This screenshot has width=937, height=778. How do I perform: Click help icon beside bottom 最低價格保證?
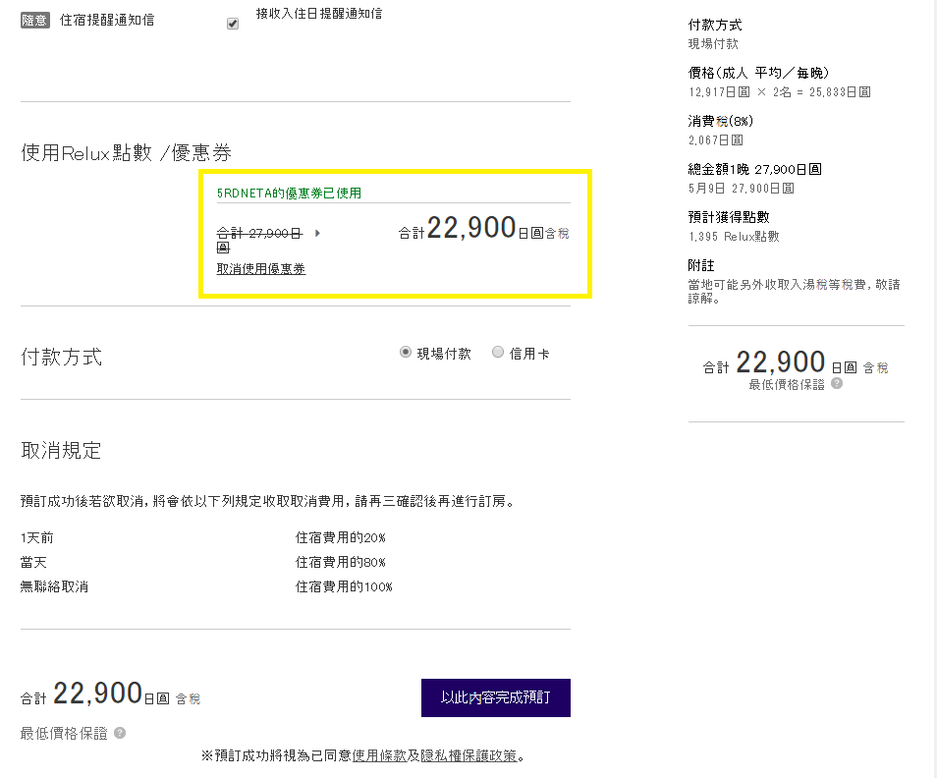[120, 733]
